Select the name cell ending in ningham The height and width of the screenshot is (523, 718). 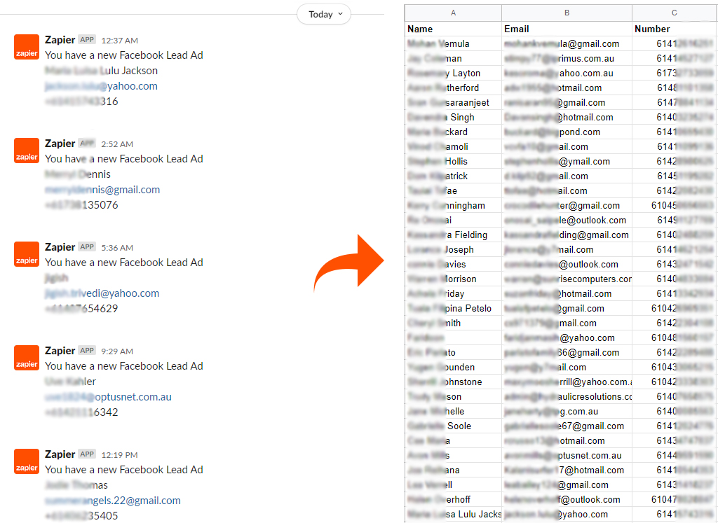[454, 206]
